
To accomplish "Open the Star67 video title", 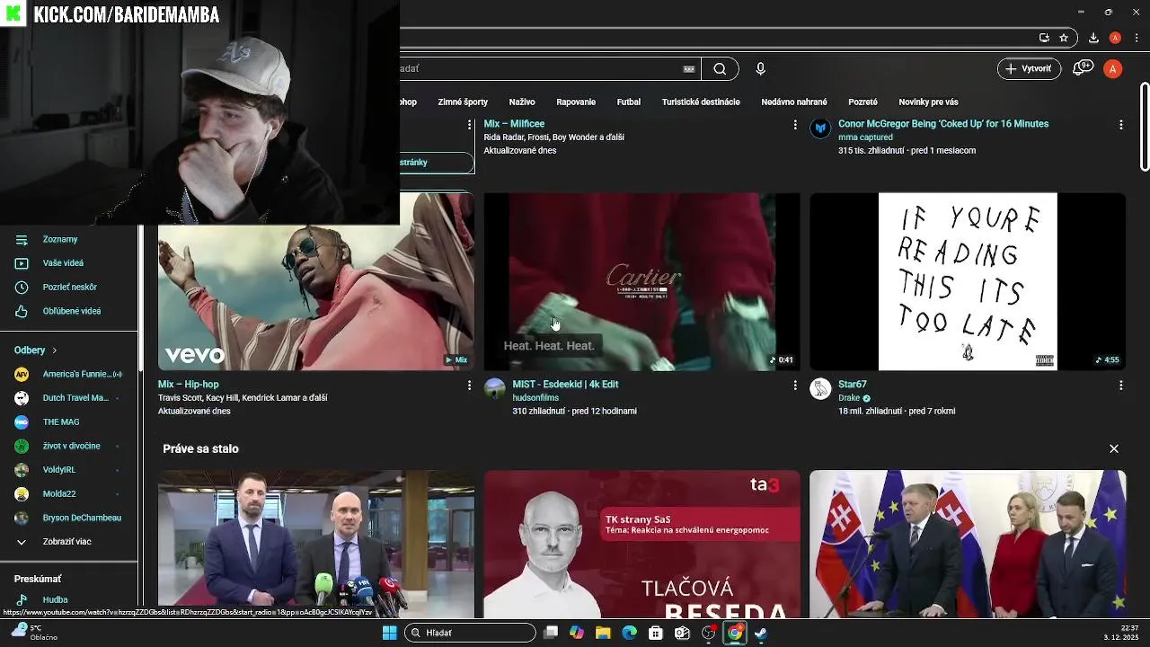I will coord(853,385).
